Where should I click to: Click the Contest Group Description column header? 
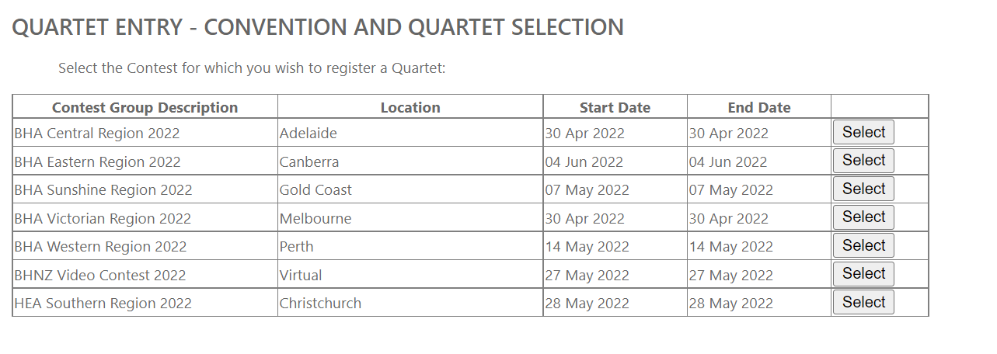point(145,108)
